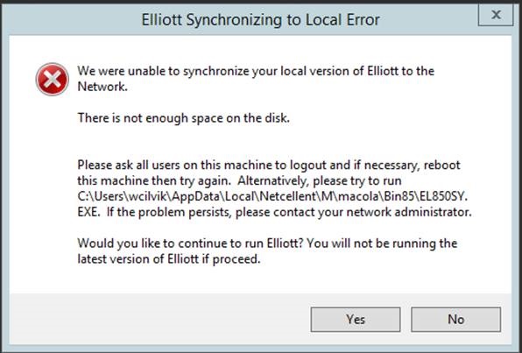522x353 pixels.
Task: Click 'Alternatively, please try to run' phrase
Action: [320, 180]
